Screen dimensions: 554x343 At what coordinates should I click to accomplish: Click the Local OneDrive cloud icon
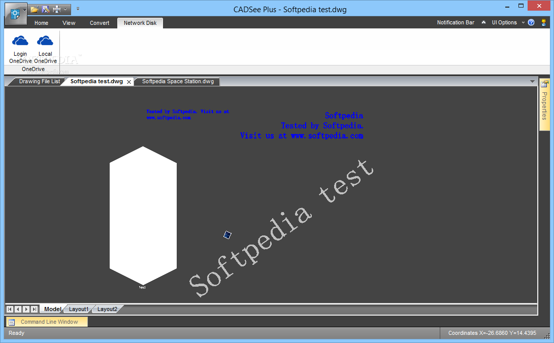(45, 41)
